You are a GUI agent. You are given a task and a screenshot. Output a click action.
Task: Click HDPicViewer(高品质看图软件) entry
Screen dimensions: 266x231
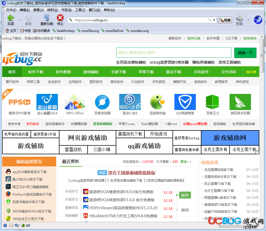point(123,208)
